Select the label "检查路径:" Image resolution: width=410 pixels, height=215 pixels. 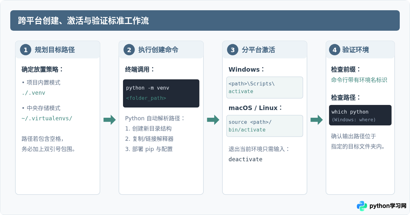click(346, 98)
